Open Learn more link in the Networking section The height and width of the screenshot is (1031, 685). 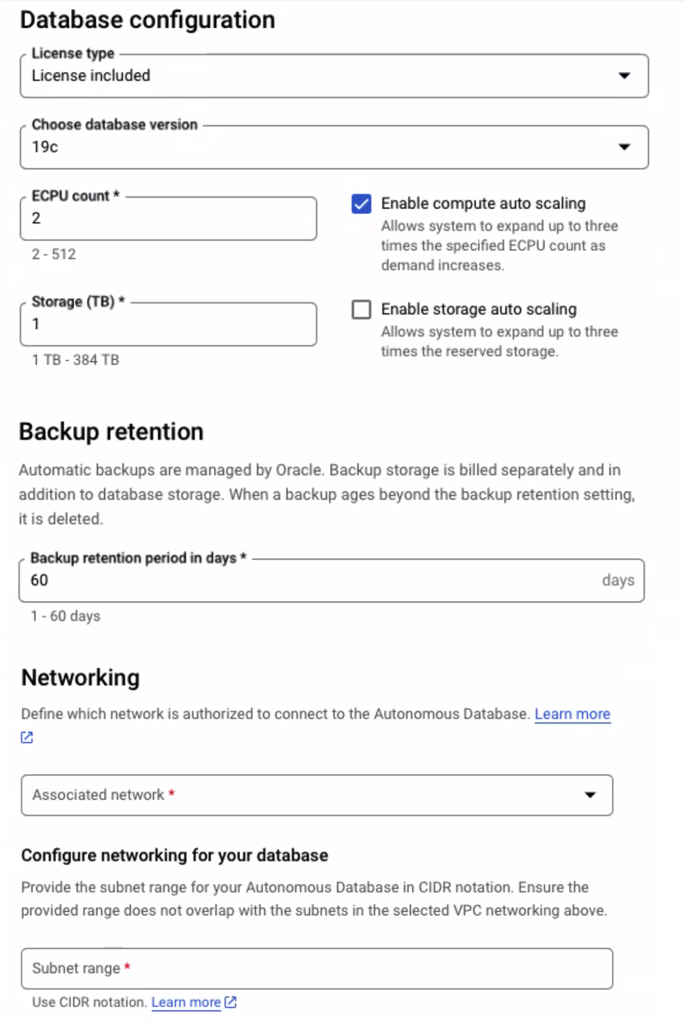point(573,714)
